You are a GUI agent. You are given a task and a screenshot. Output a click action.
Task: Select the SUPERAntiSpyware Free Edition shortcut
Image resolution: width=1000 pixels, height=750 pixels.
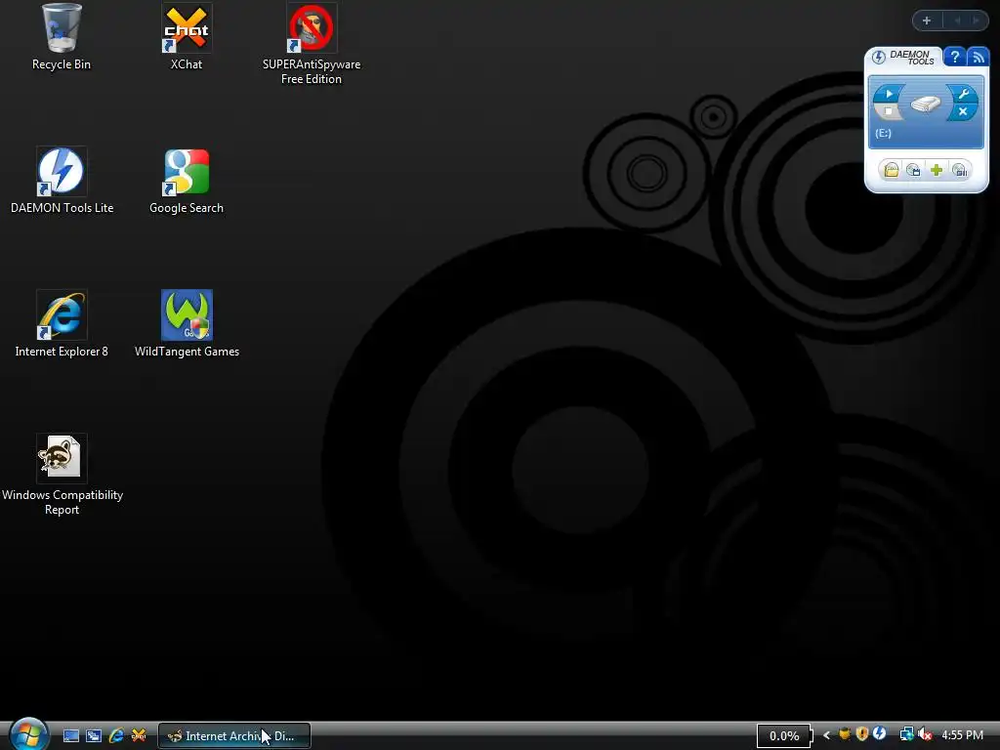(x=312, y=45)
